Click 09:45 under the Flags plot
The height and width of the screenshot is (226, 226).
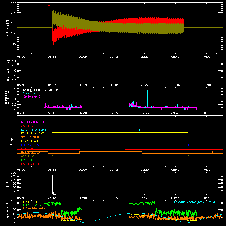175,170
